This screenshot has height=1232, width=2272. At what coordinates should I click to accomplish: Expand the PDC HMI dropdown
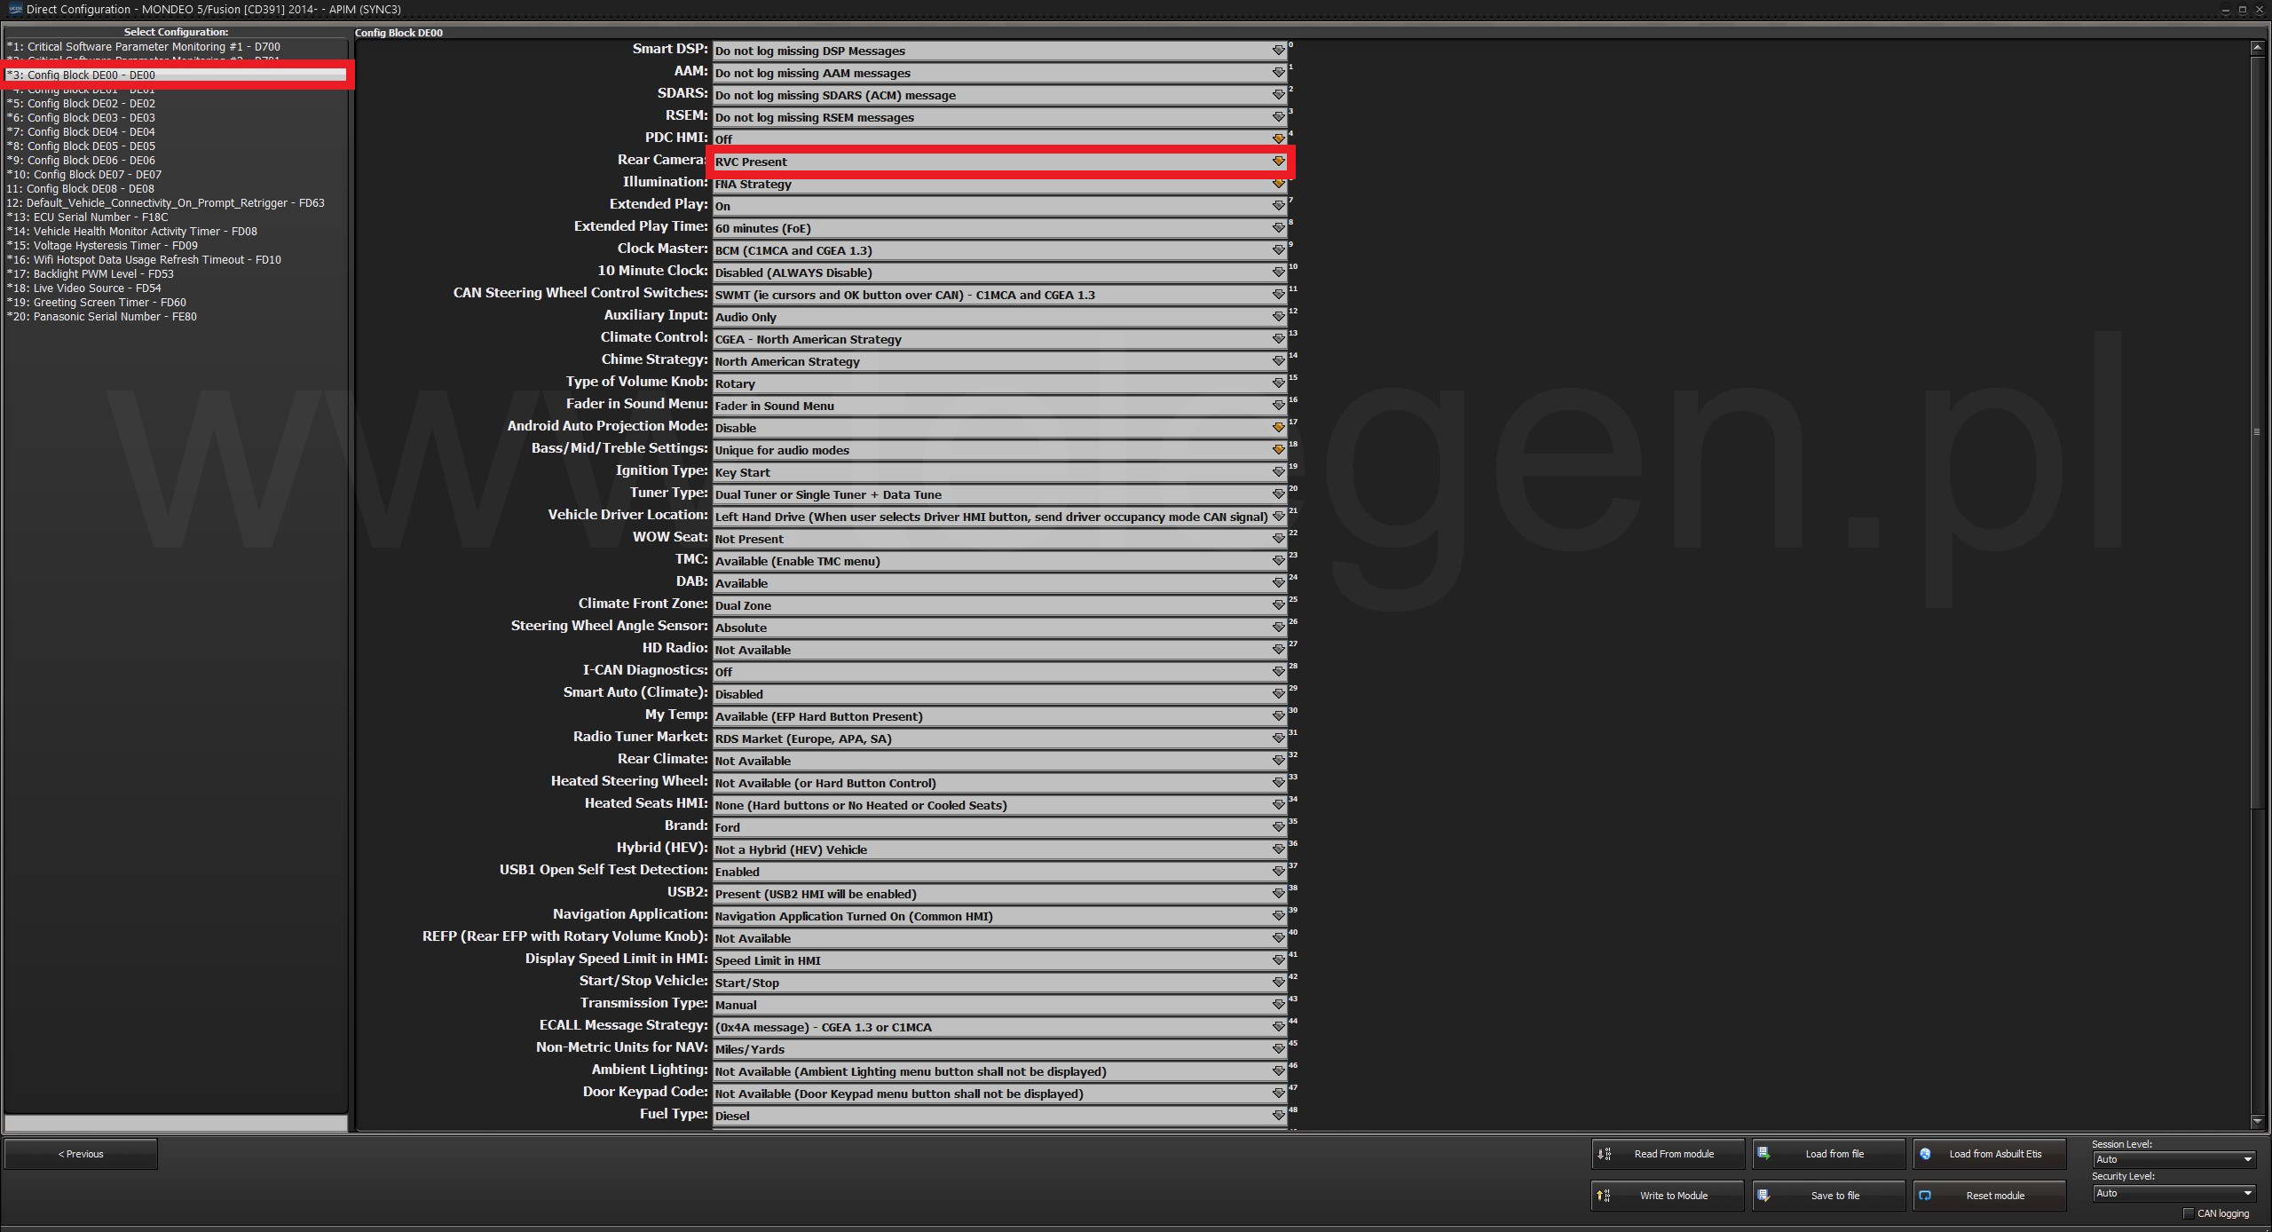click(x=999, y=139)
